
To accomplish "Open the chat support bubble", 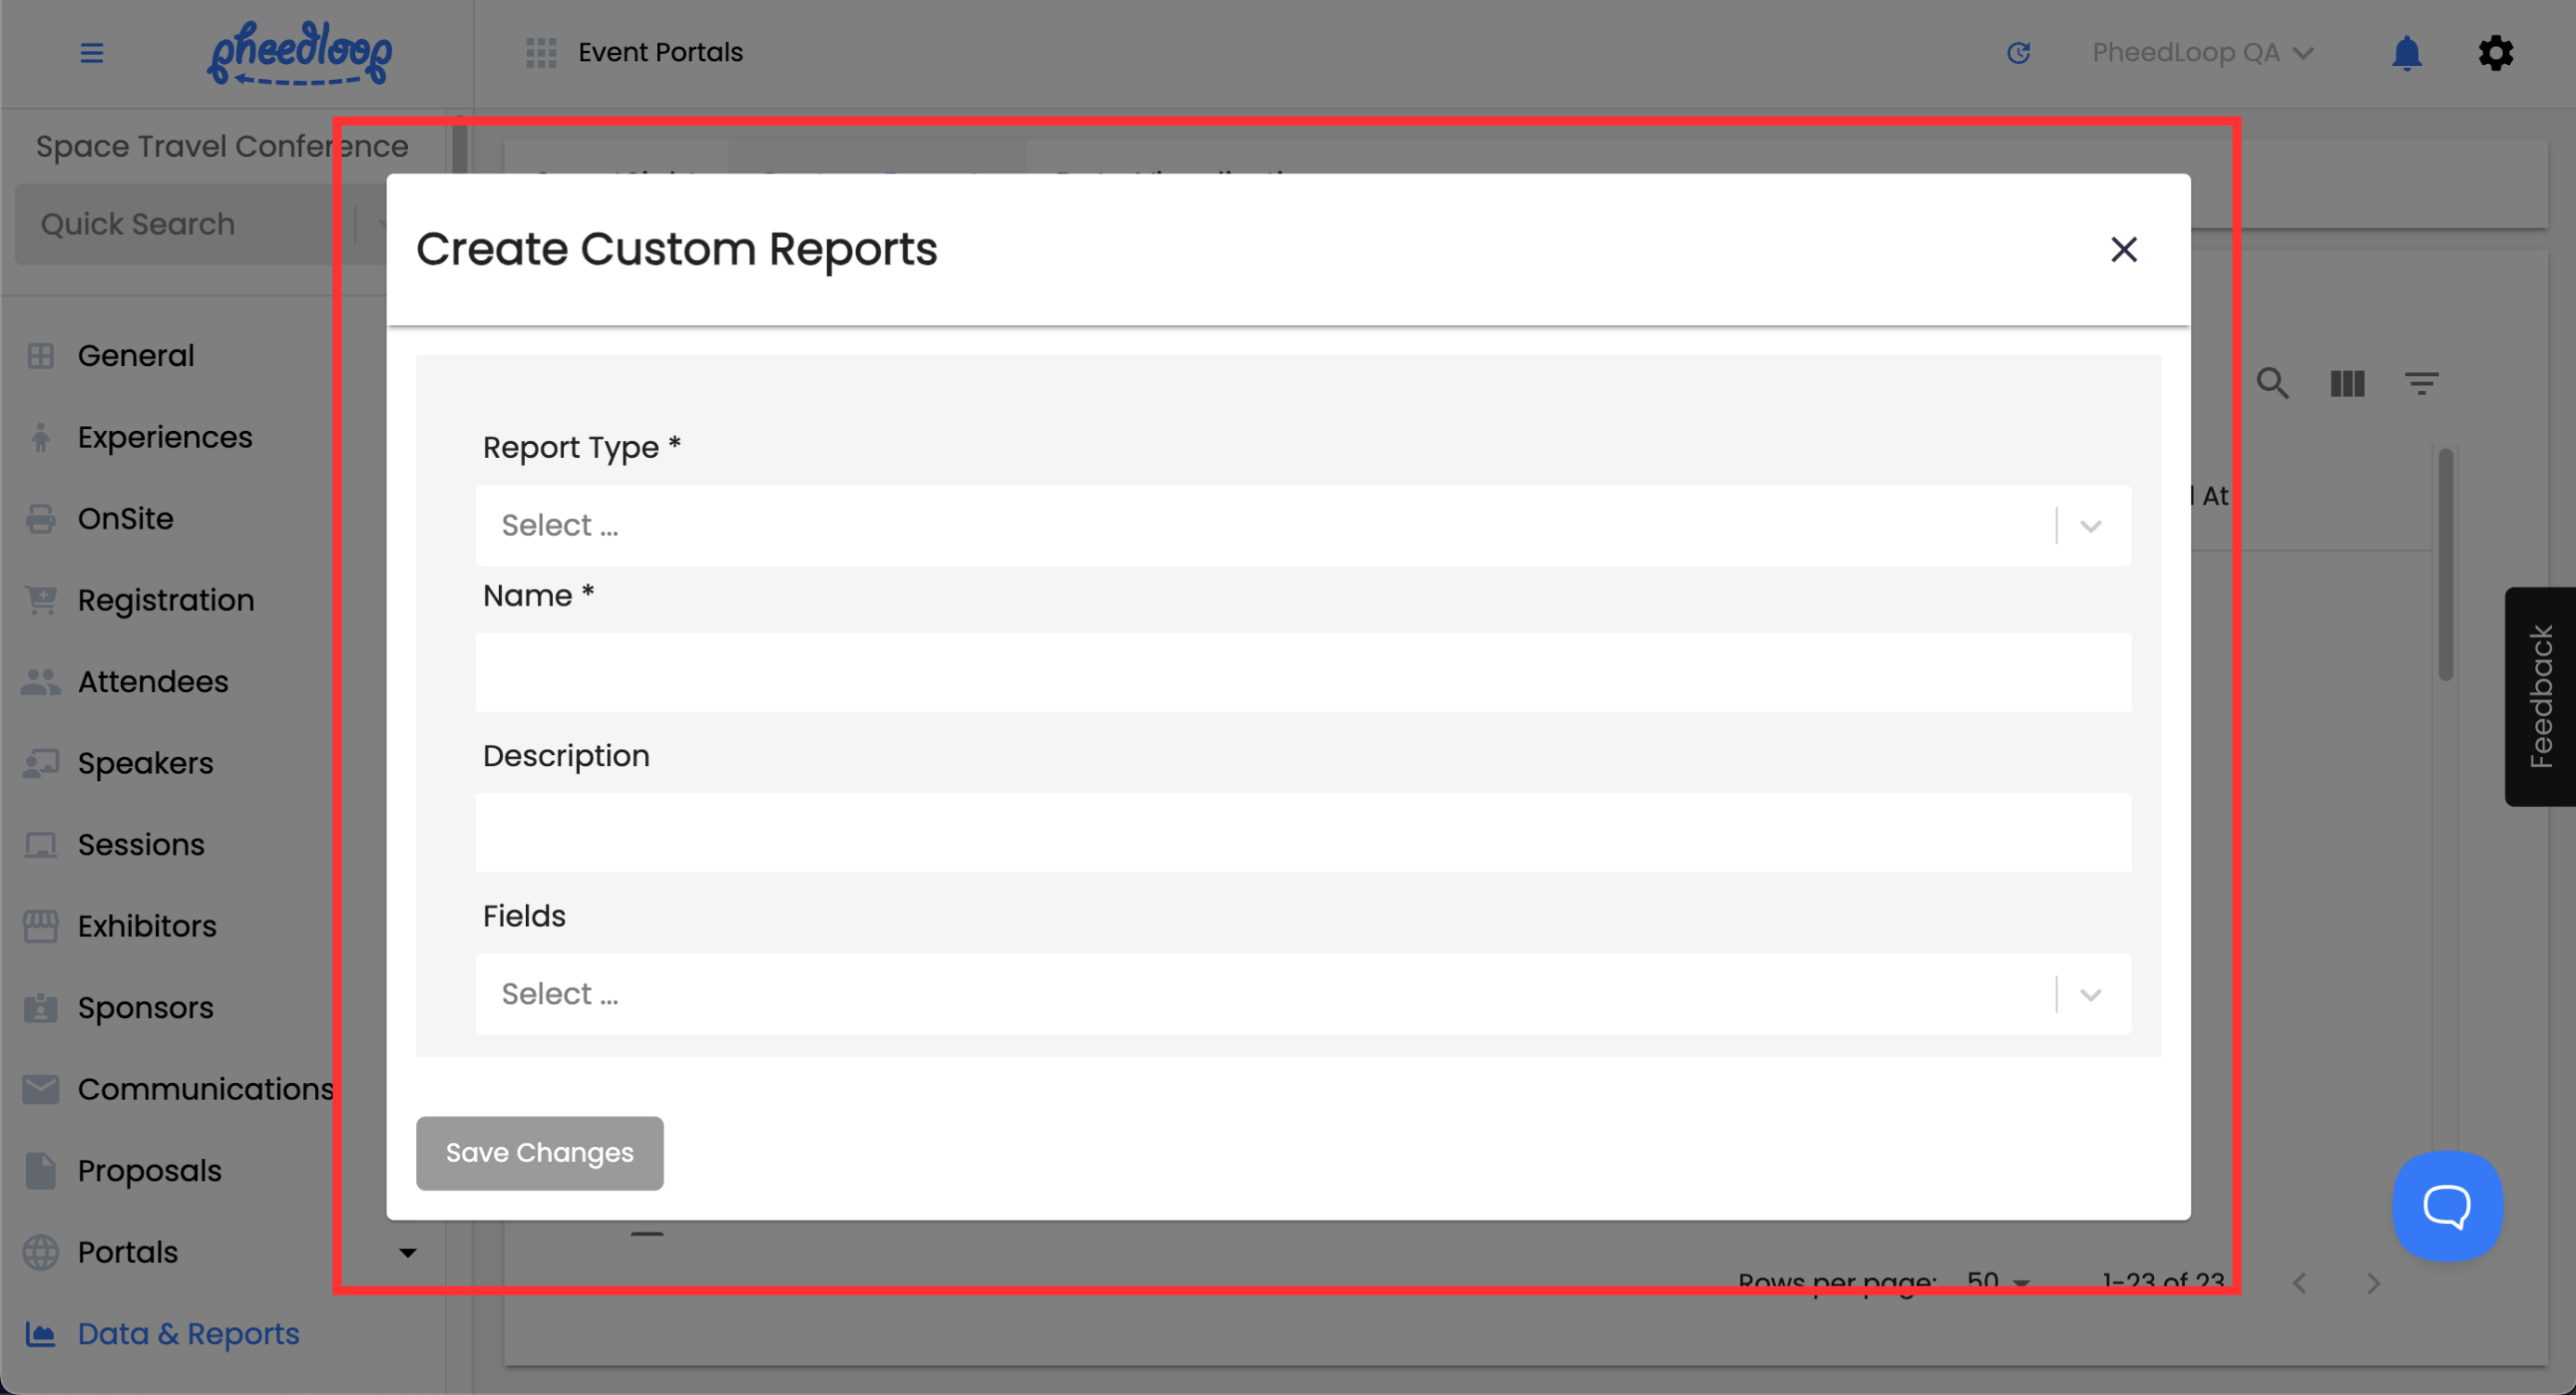I will [2446, 1206].
